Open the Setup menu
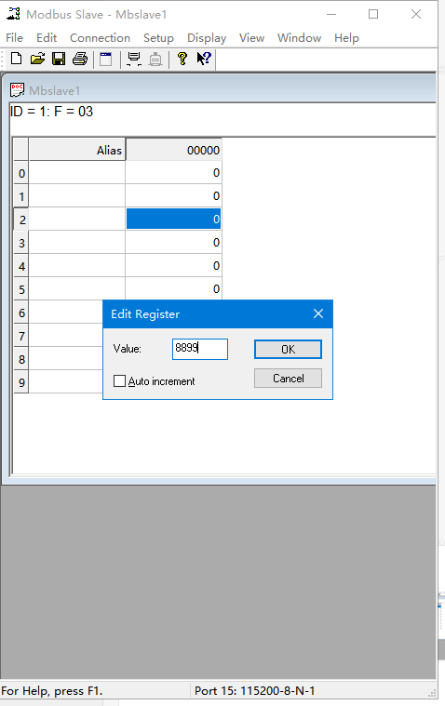 158,38
